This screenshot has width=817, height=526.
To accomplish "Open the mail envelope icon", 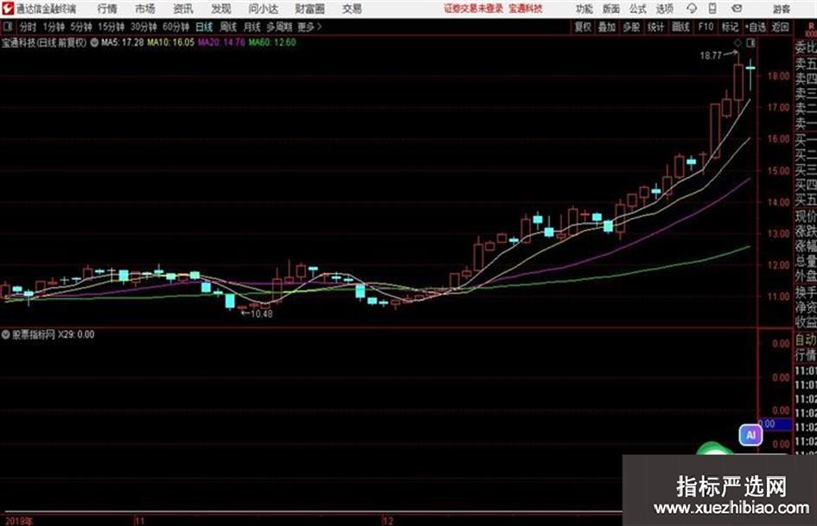I will [737, 9].
